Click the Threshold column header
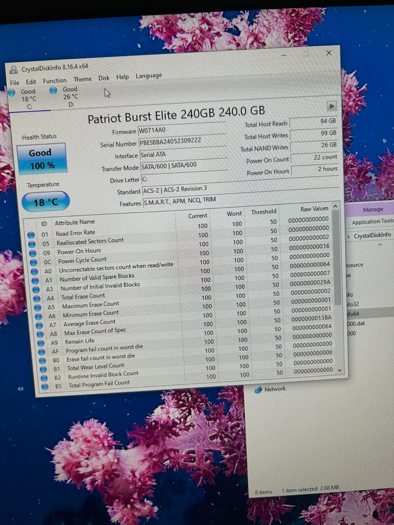Viewport: 394px width, 525px height. (264, 211)
